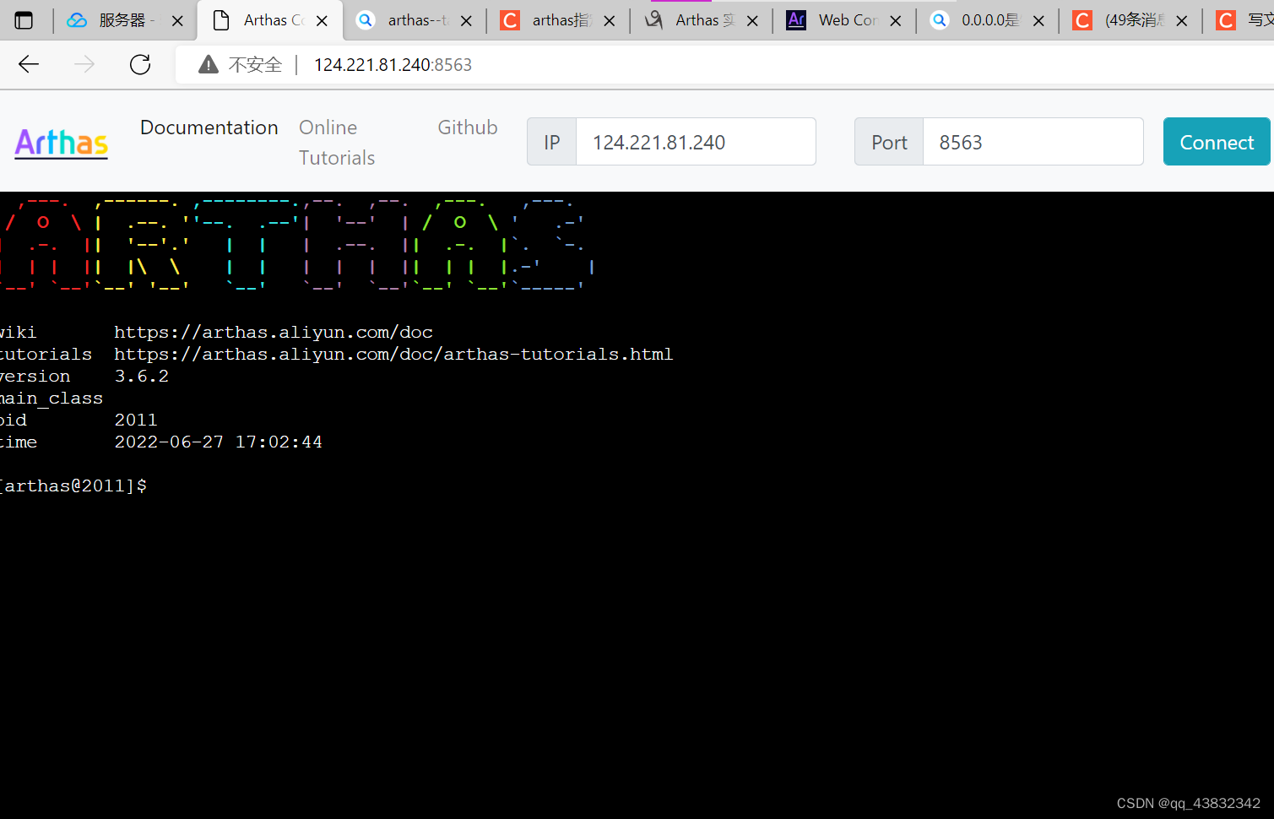Close the Web Con tab

point(896,20)
